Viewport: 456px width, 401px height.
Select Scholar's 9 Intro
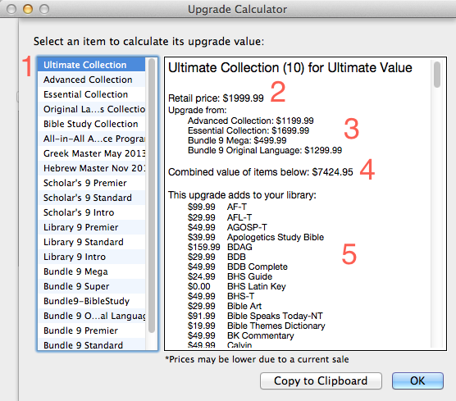(x=92, y=212)
